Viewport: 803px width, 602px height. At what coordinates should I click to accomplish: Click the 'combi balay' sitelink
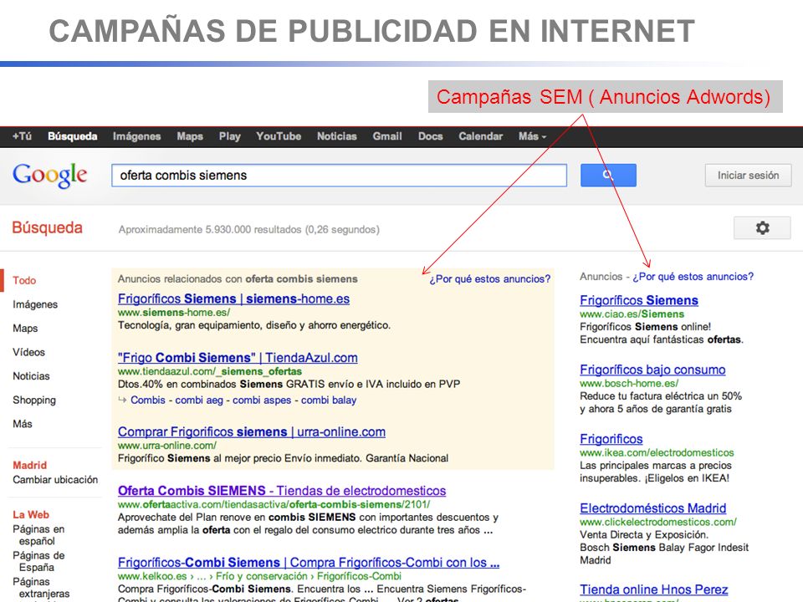coord(328,400)
